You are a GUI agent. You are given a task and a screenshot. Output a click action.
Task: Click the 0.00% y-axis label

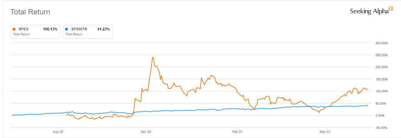pos(382,115)
